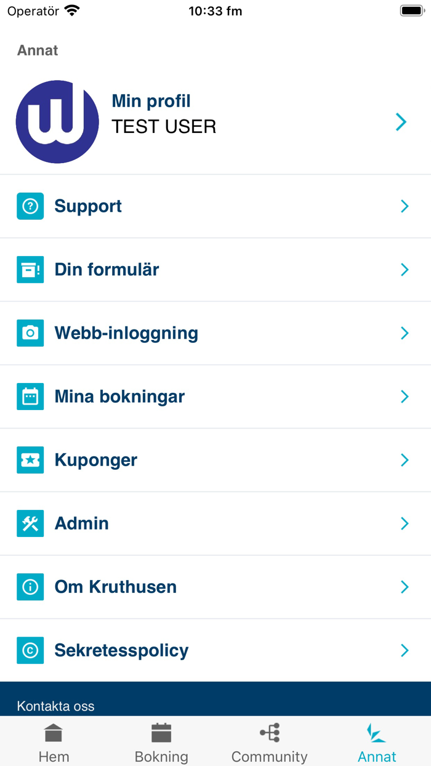Switch to the Annat tab
431x766 pixels.
point(376,741)
